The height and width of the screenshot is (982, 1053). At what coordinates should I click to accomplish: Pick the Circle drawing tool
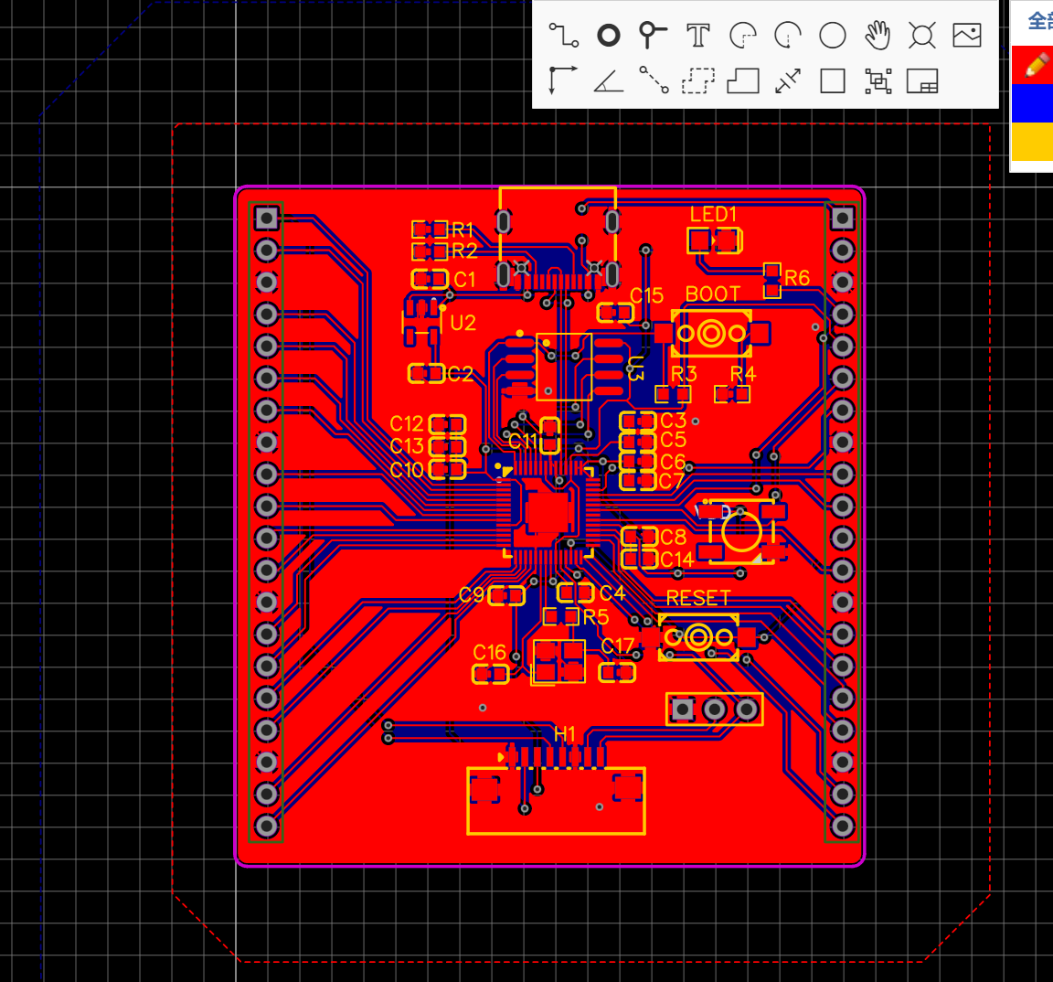[x=832, y=35]
